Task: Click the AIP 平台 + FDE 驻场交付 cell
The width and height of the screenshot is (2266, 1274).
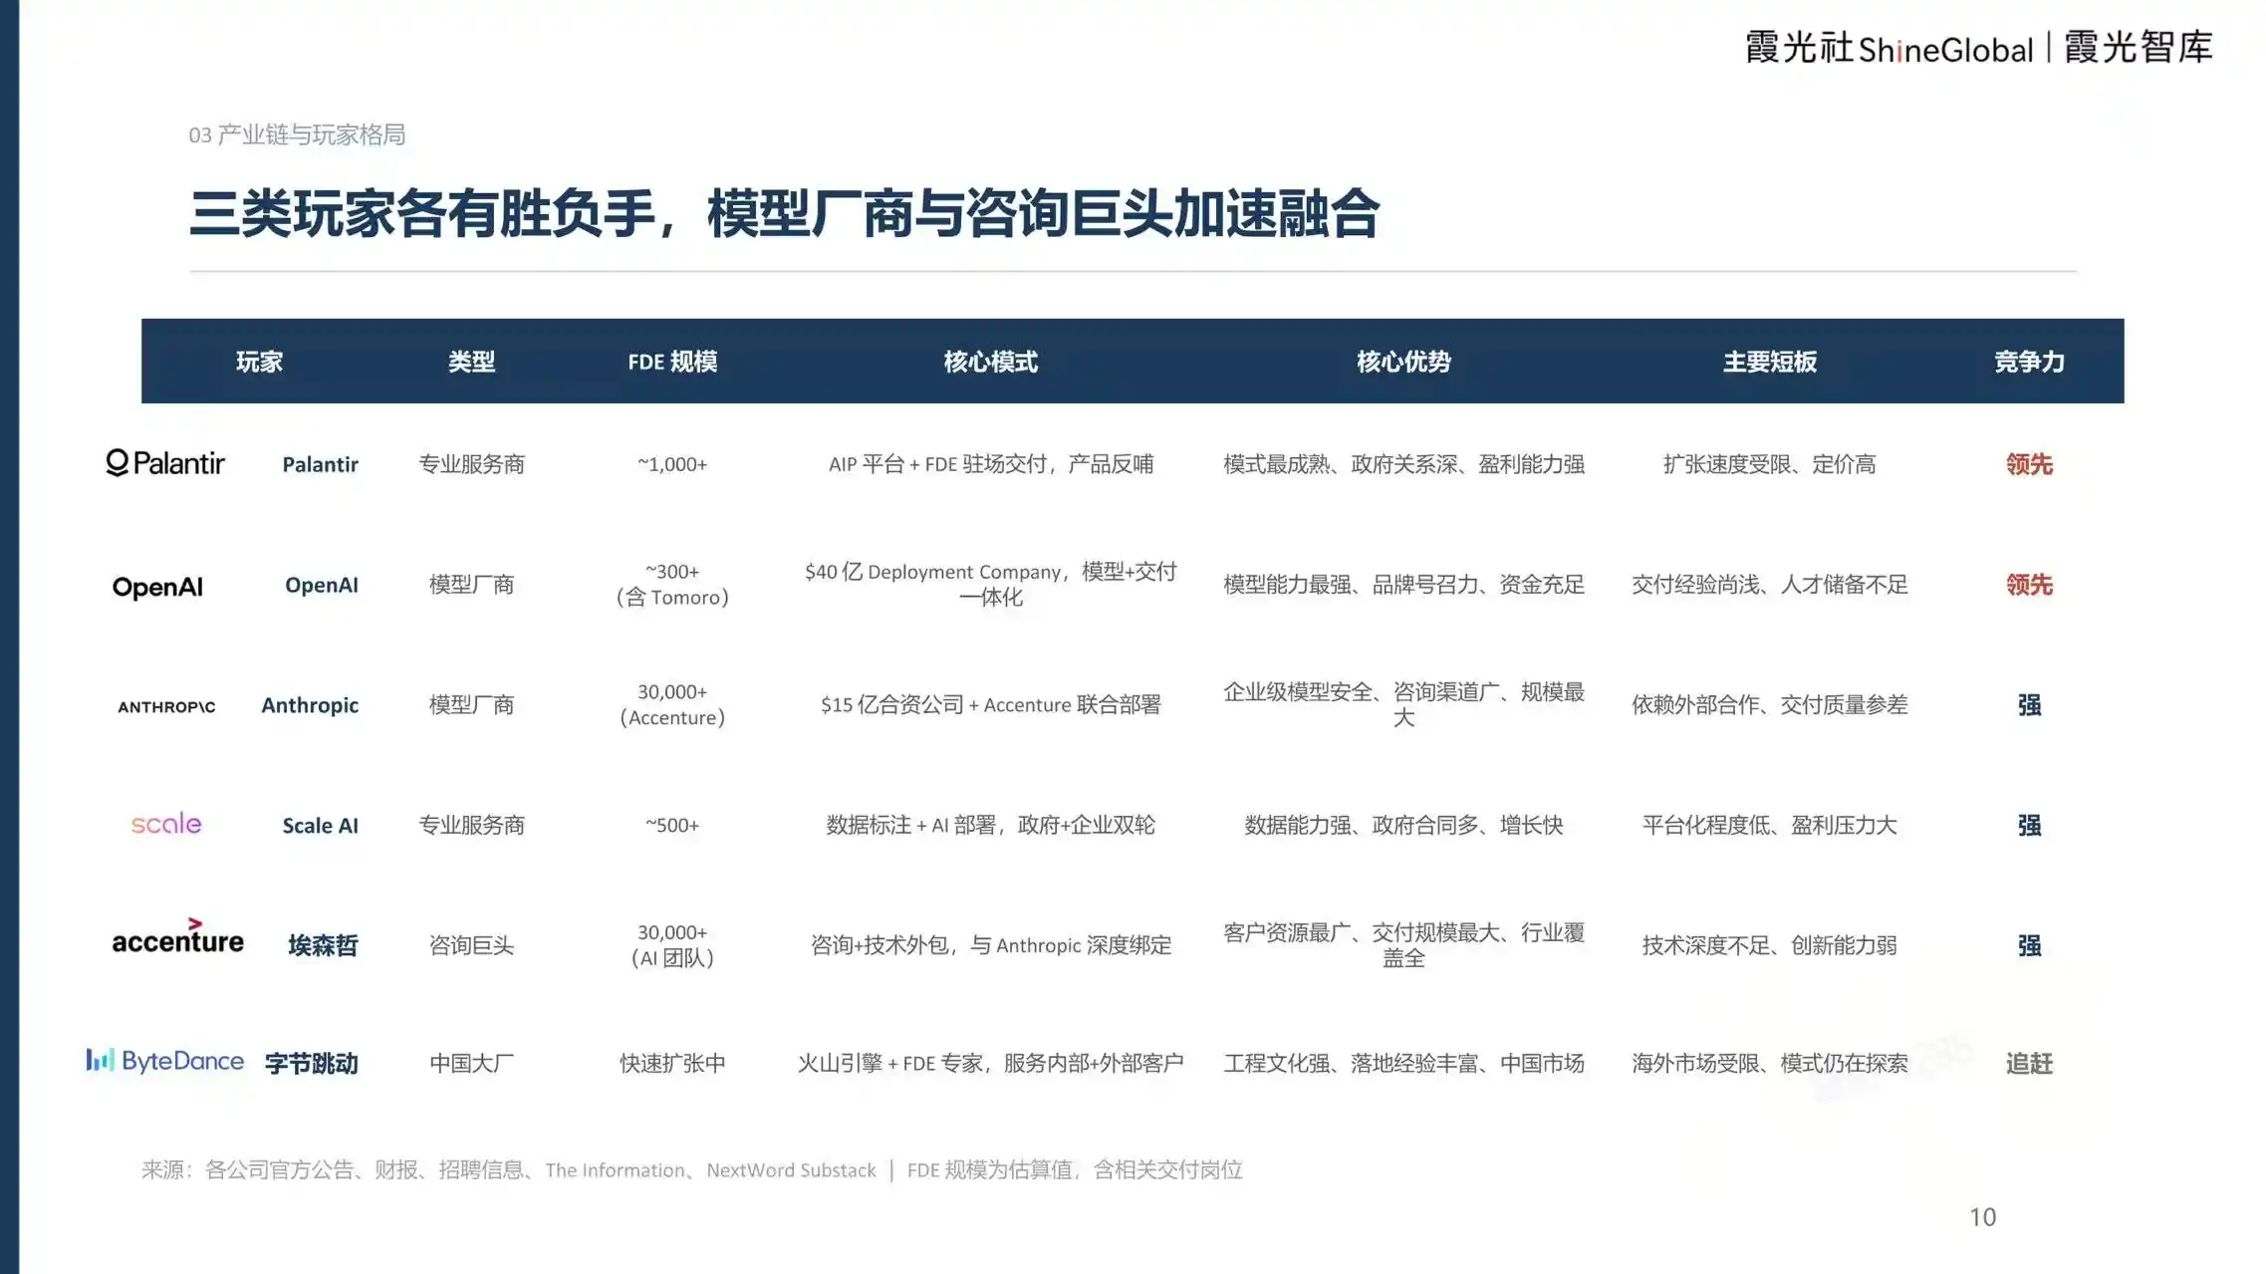Action: click(991, 464)
